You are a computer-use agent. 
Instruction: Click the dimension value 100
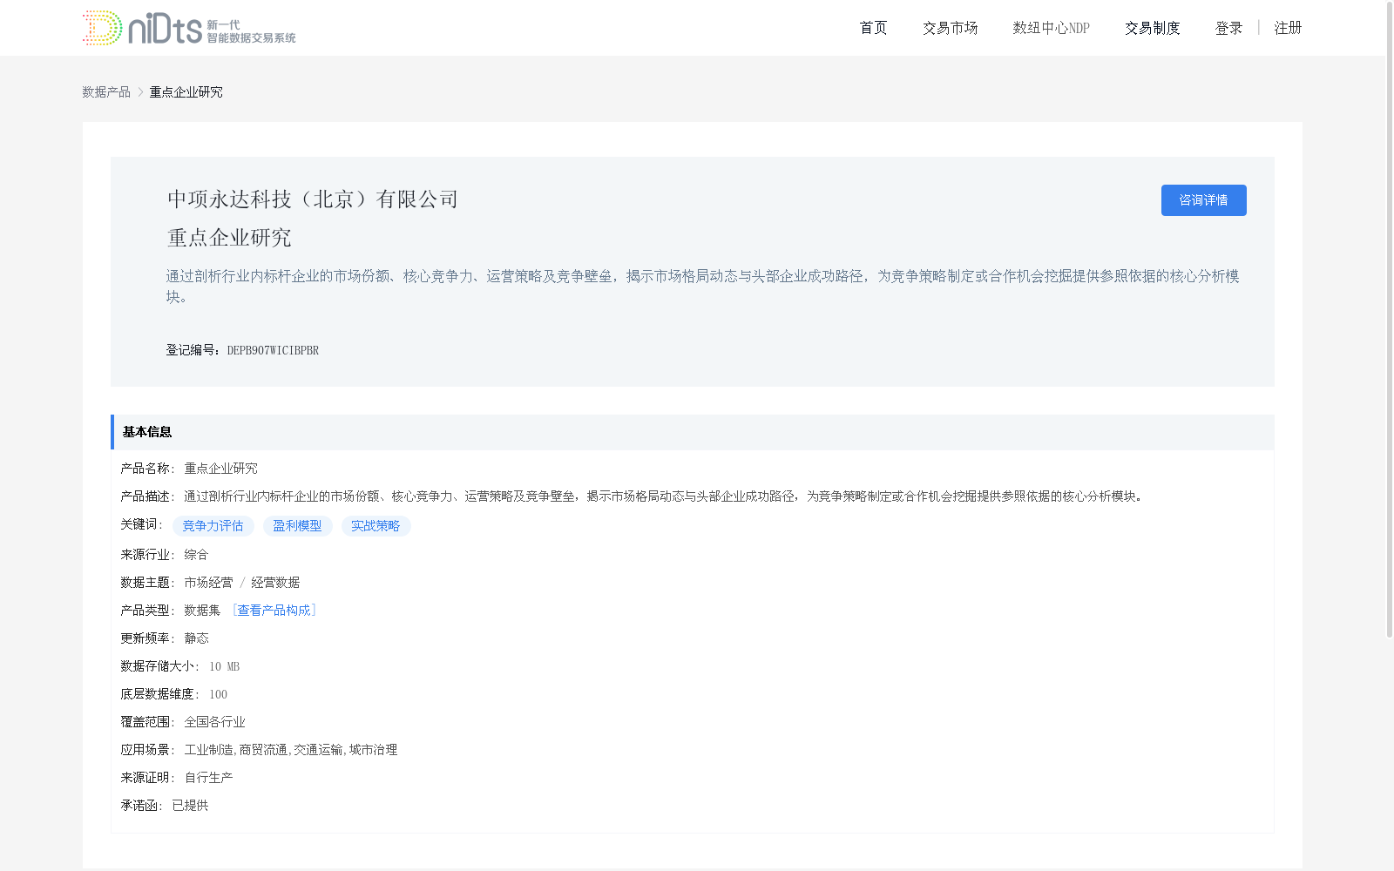tap(218, 694)
